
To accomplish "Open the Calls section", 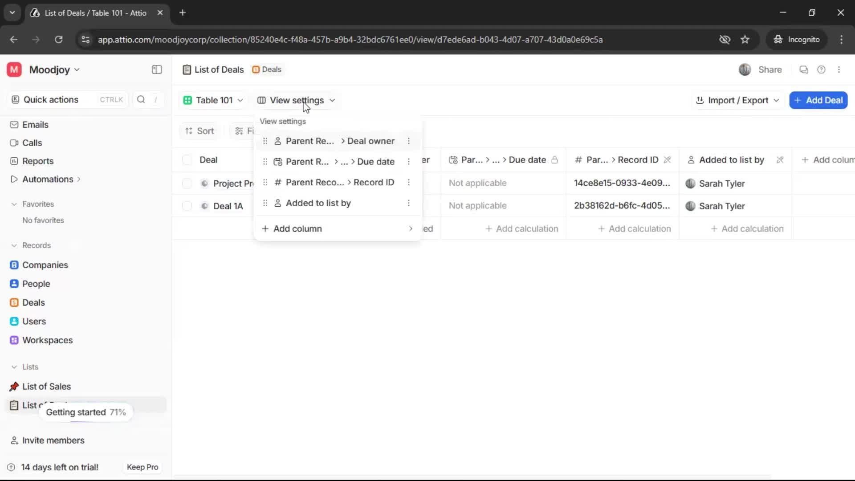I will coord(32,143).
